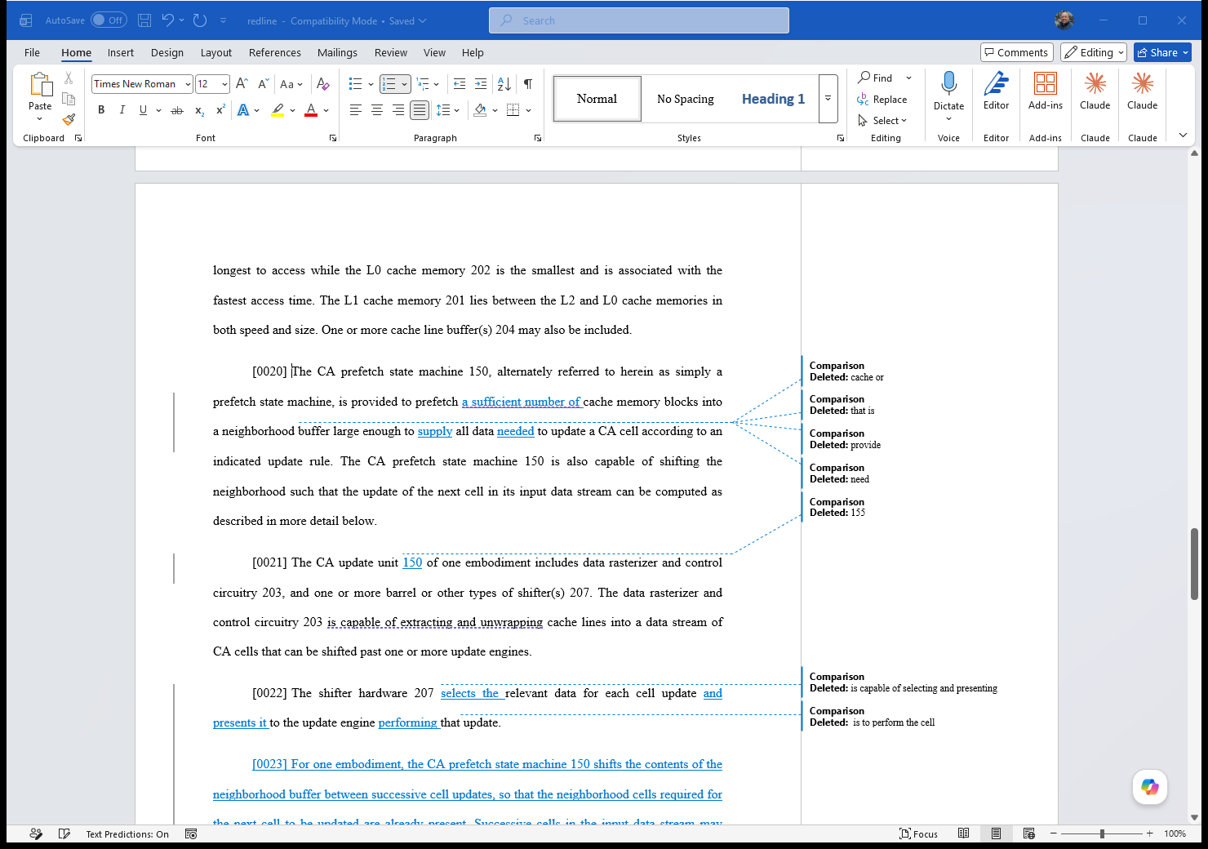Image resolution: width=1208 pixels, height=849 pixels.
Task: Click Replace in Editing group
Action: (x=882, y=100)
